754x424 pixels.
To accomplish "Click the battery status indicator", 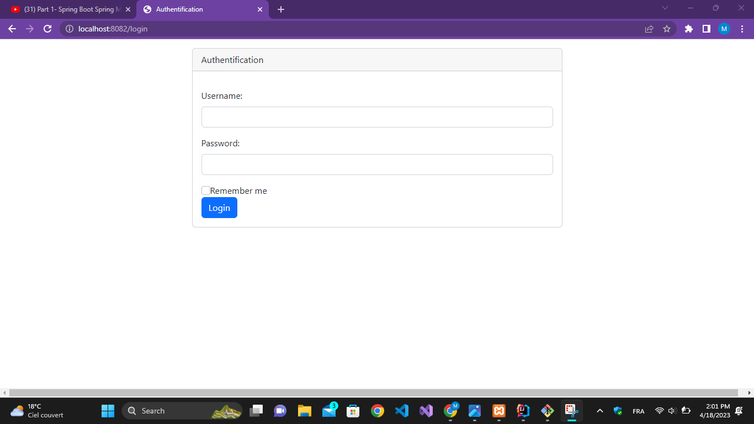I will click(x=685, y=411).
